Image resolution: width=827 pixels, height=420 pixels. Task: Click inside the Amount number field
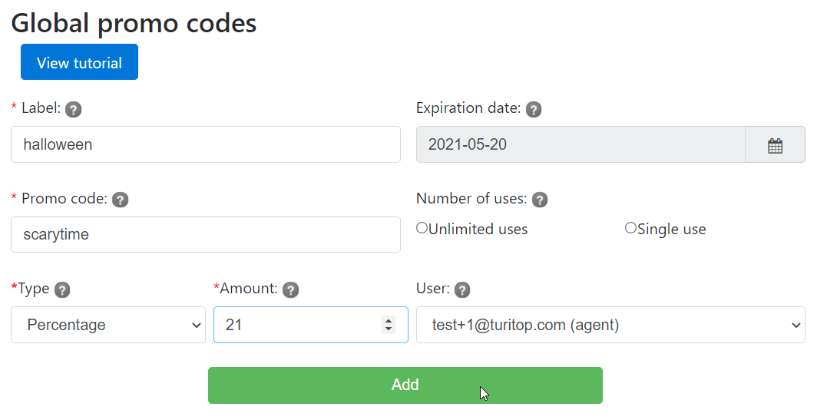pyautogui.click(x=296, y=325)
